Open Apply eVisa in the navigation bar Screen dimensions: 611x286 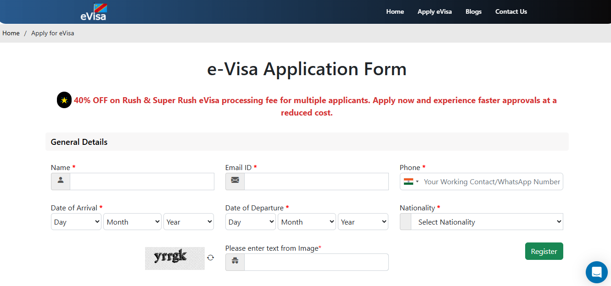click(x=434, y=11)
